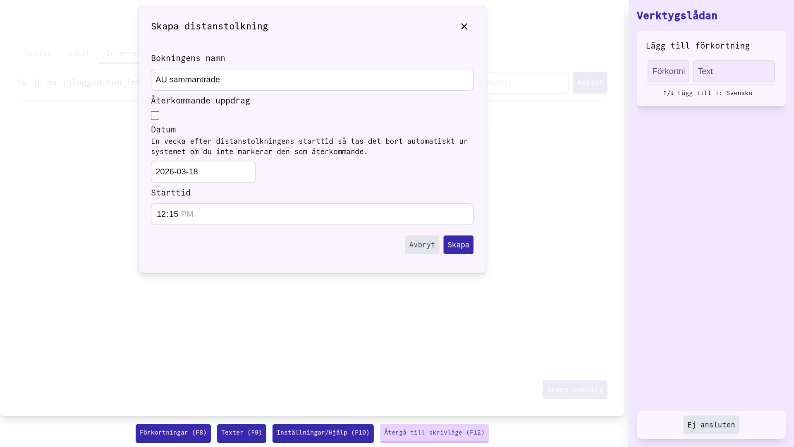Viewport: 794px width, 447px height.
Task: Click Avbryt to cancel the booking
Action: (422, 245)
